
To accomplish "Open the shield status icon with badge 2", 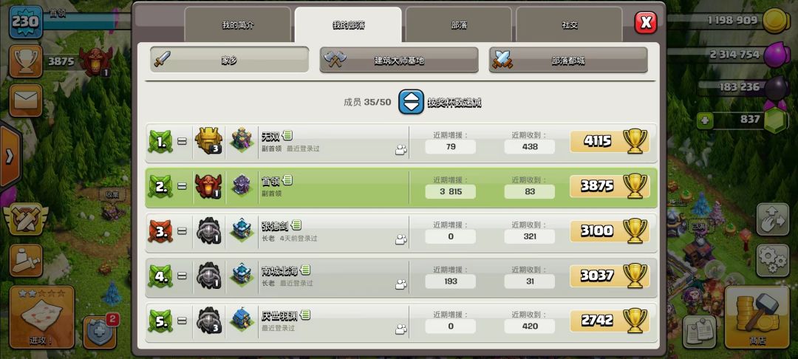I will pyautogui.click(x=100, y=332).
